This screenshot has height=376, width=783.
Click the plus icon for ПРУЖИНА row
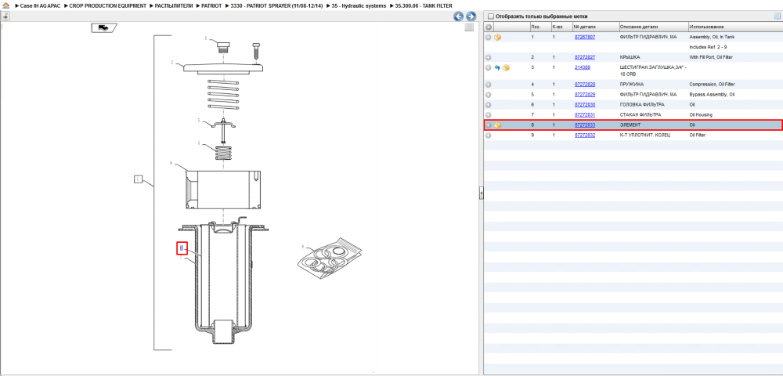(x=489, y=85)
